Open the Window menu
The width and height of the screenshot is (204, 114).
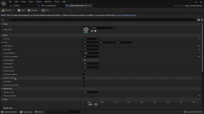coord(48,2)
